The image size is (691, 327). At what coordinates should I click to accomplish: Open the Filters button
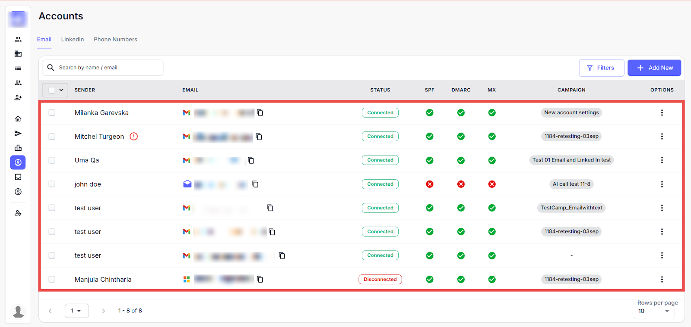[x=601, y=68]
